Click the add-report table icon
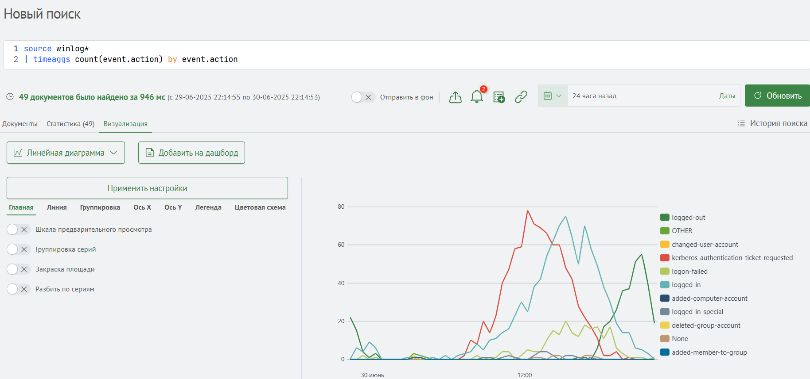This screenshot has height=379, width=810. coord(499,97)
